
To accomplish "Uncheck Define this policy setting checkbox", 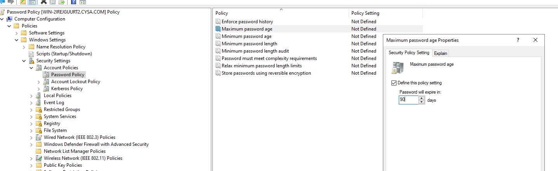I will tap(394, 83).
